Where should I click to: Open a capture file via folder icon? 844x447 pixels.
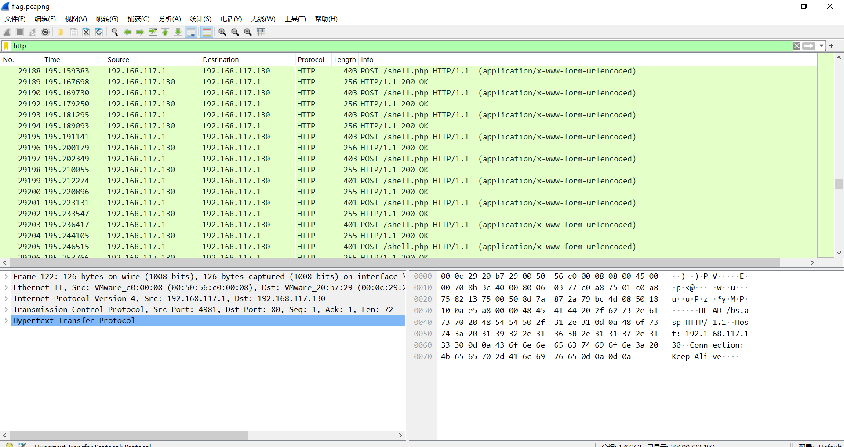[61, 32]
